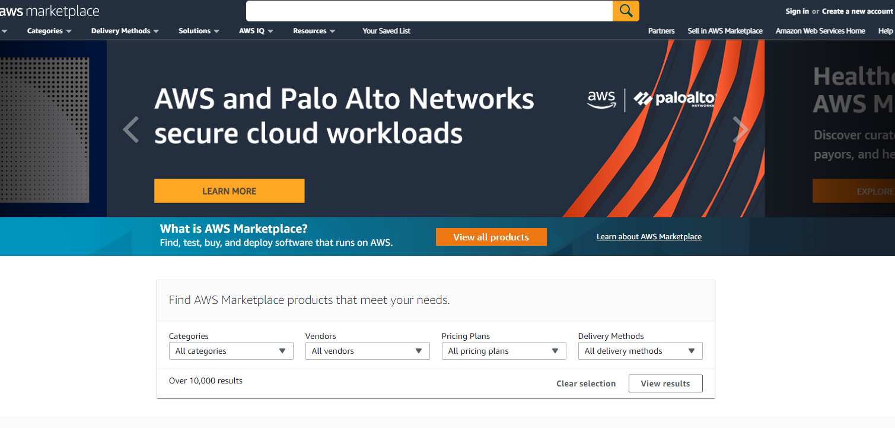Image resolution: width=895 pixels, height=428 pixels.
Task: Click the Sign in link
Action: pos(797,11)
